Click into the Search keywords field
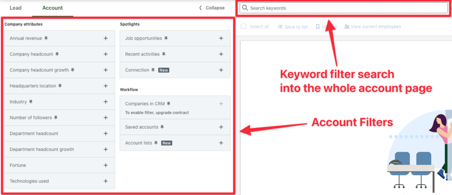 pyautogui.click(x=343, y=8)
